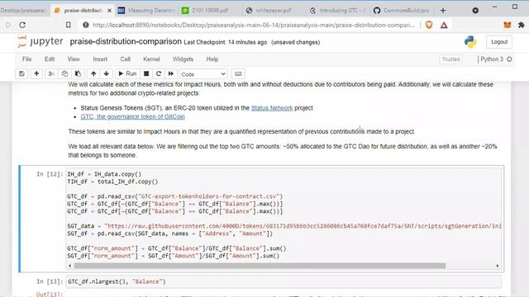Open command palette keyboard icon

pos(238,73)
